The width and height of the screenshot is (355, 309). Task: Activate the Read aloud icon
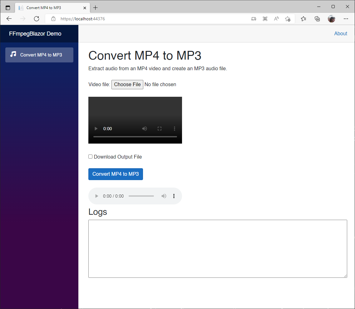click(x=276, y=19)
